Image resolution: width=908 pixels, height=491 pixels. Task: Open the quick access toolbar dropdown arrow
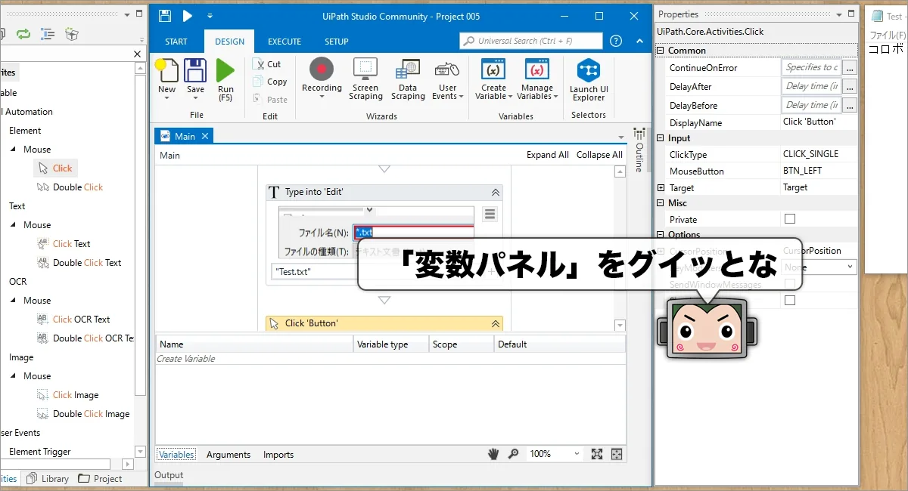pos(210,16)
